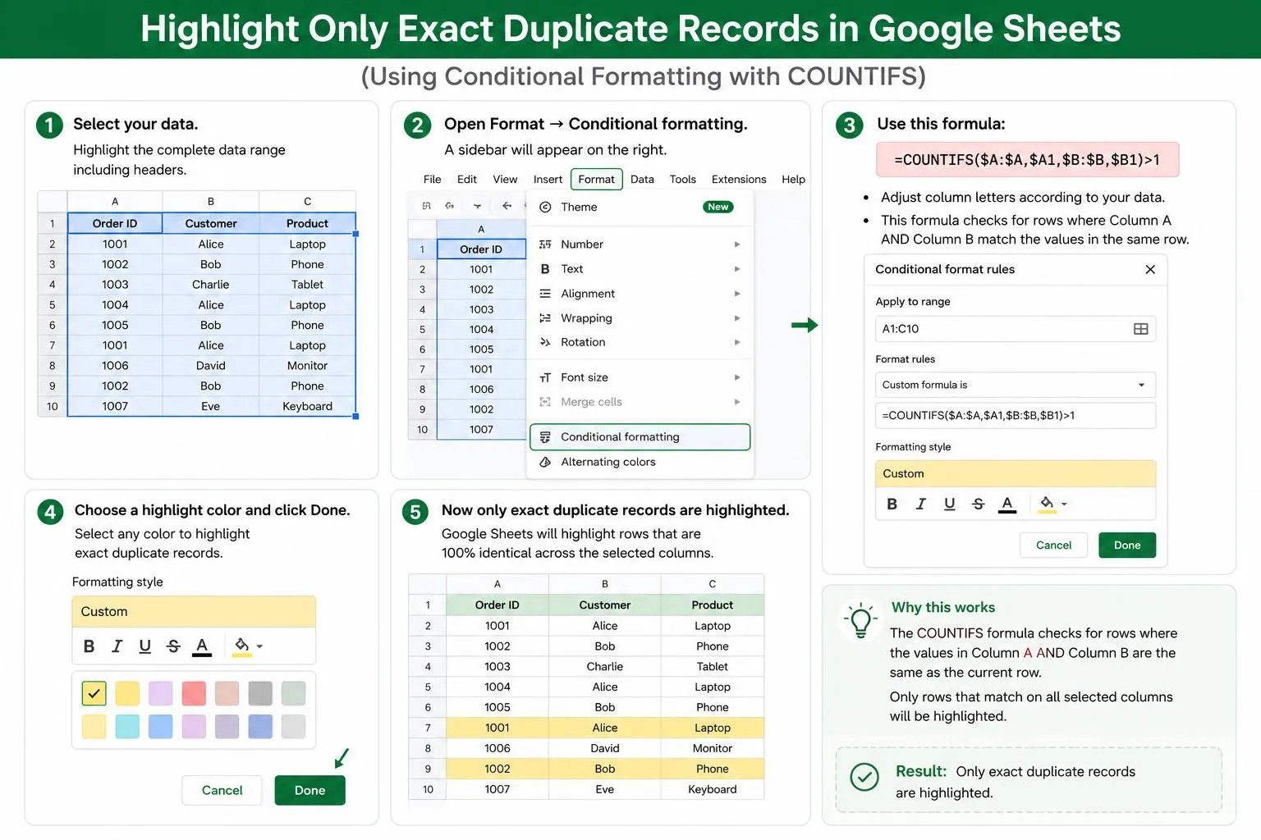Expand the Font size submenu arrow
The height and width of the screenshot is (840, 1261).
pyautogui.click(x=737, y=377)
